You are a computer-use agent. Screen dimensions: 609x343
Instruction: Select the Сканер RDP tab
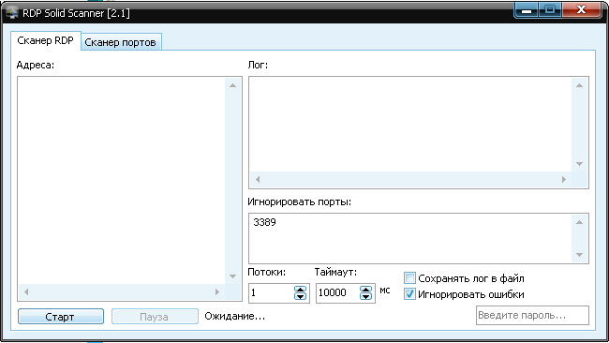click(46, 41)
